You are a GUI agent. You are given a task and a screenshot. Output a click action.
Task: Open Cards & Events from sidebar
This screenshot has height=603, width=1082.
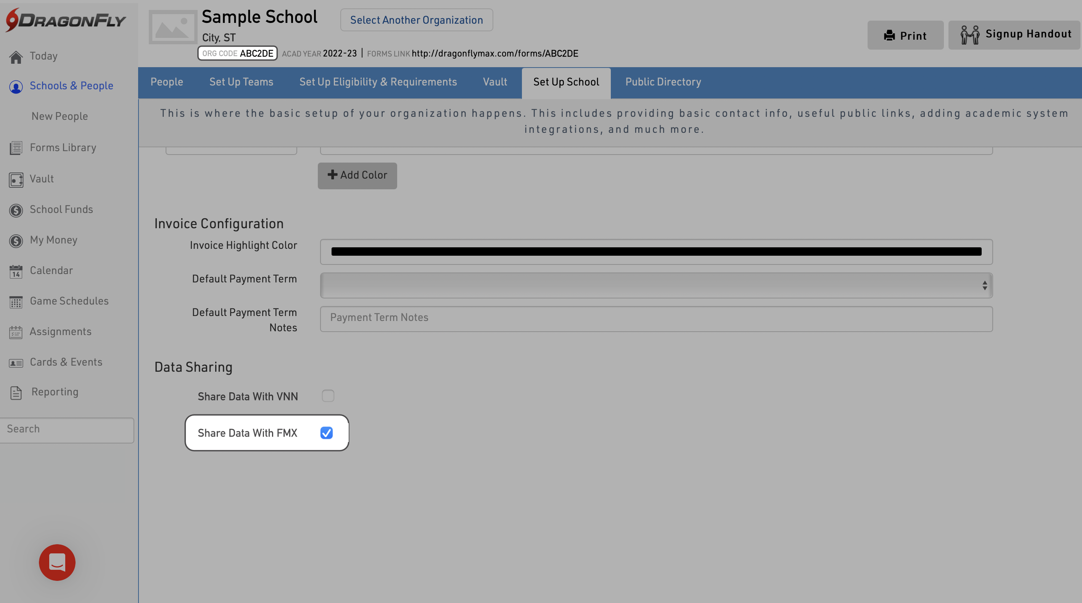[66, 362]
